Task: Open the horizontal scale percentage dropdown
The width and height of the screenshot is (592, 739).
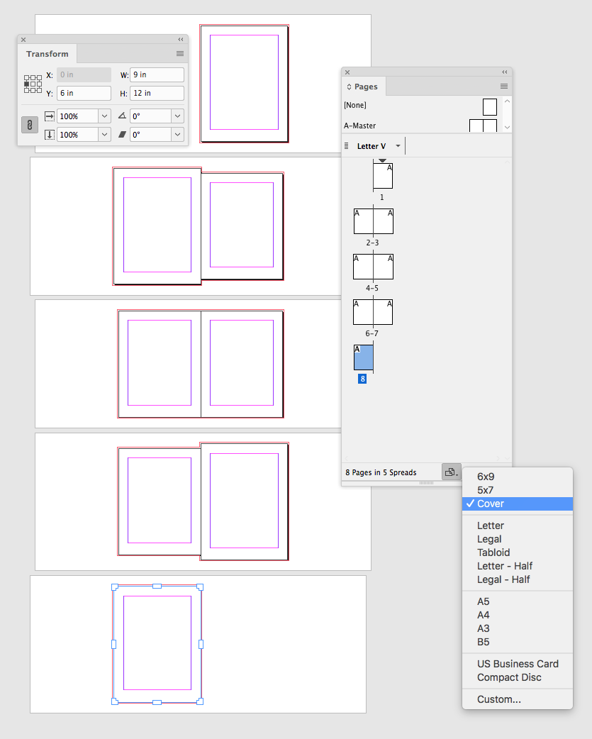Action: (x=105, y=116)
